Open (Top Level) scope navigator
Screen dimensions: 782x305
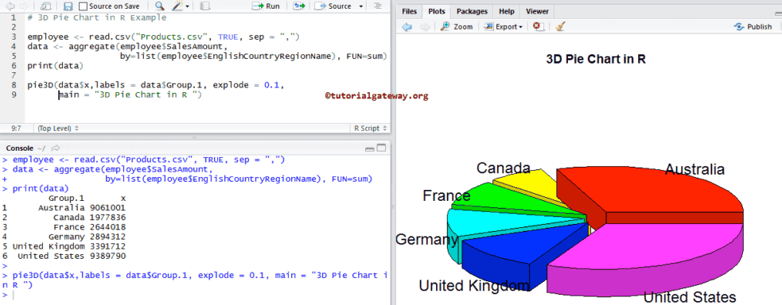(58, 128)
